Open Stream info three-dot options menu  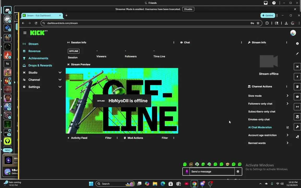point(287,43)
